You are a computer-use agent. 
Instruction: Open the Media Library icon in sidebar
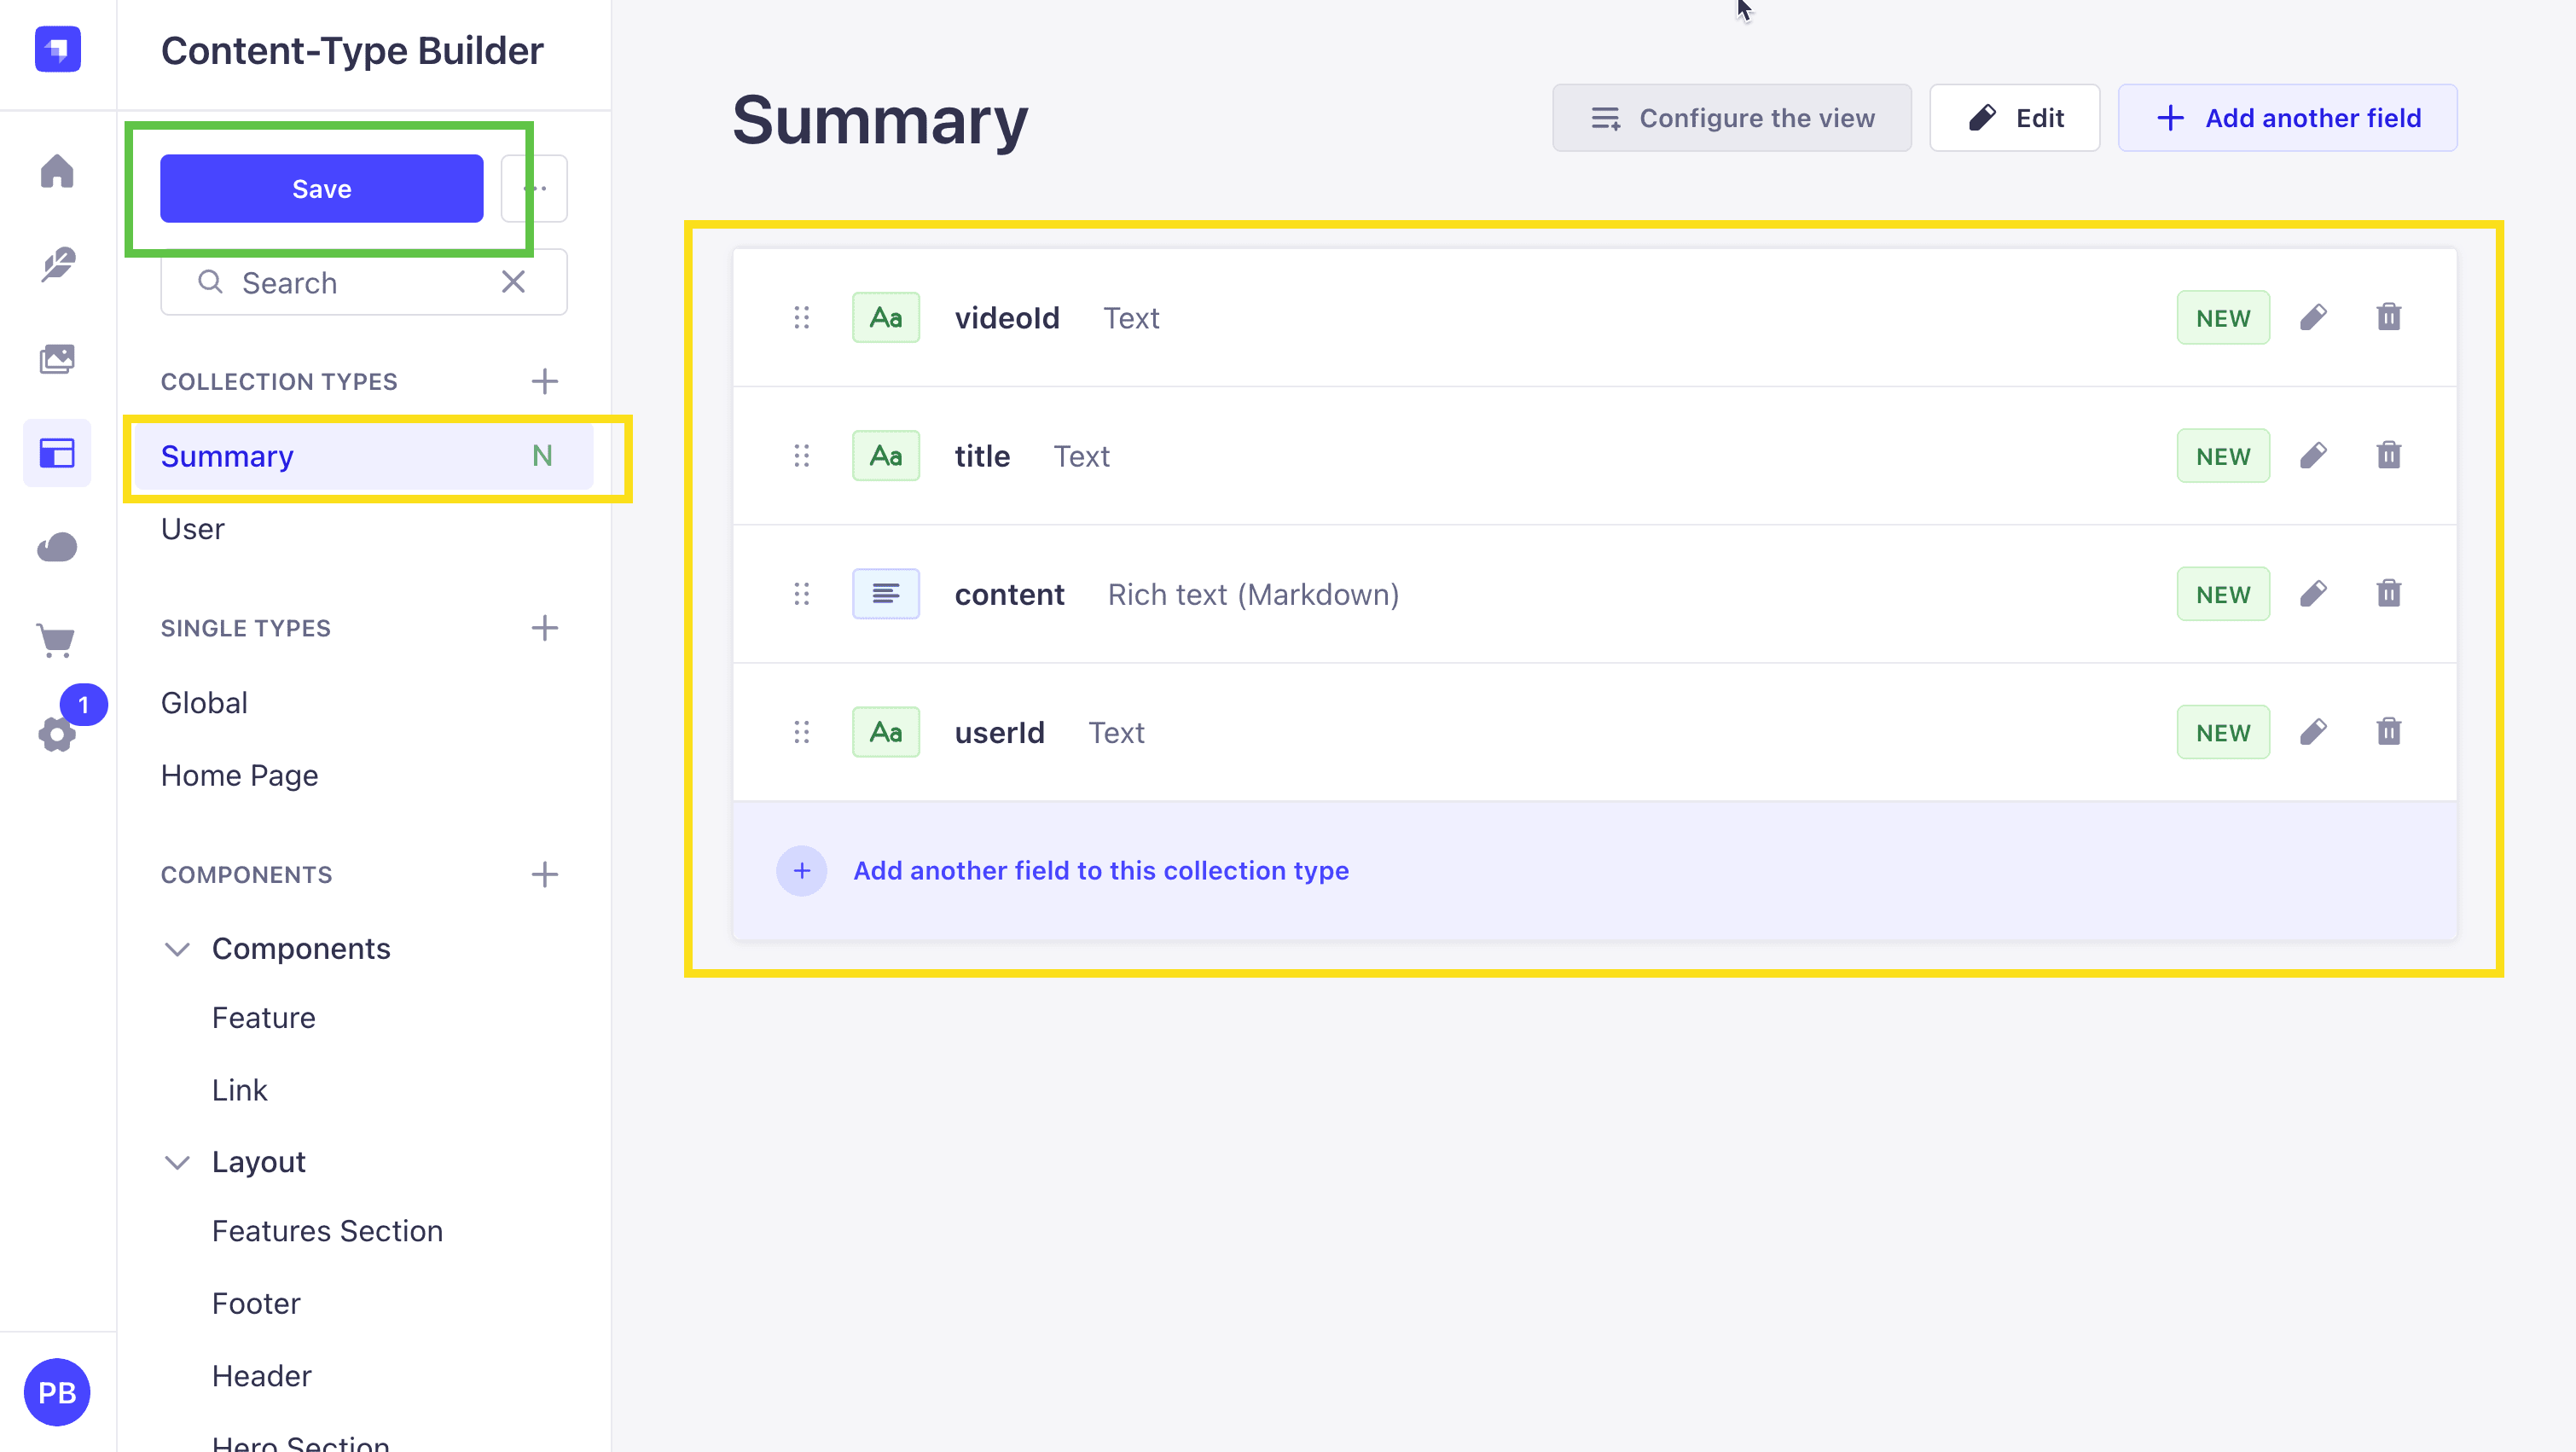57,359
